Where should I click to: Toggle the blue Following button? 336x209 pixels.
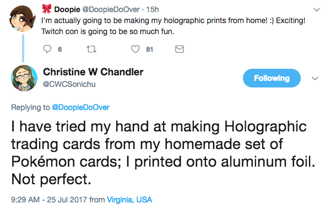pyautogui.click(x=272, y=78)
